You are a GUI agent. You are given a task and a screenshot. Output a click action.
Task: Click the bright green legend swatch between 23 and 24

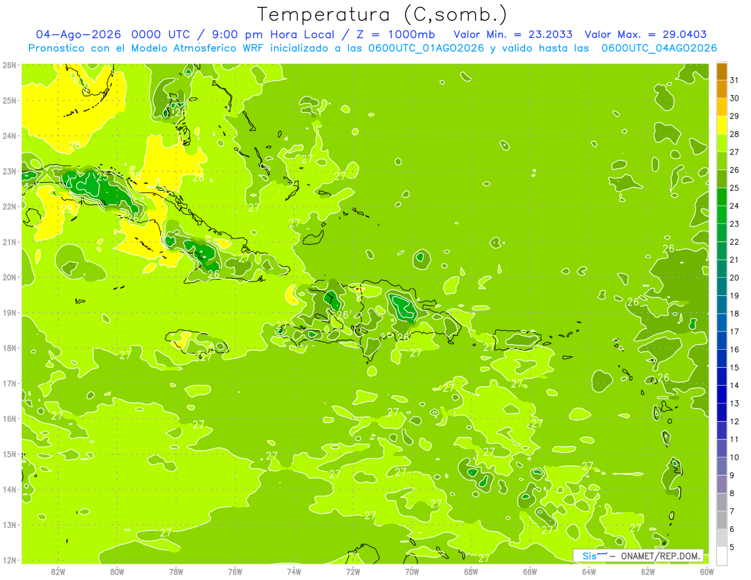[x=722, y=215]
